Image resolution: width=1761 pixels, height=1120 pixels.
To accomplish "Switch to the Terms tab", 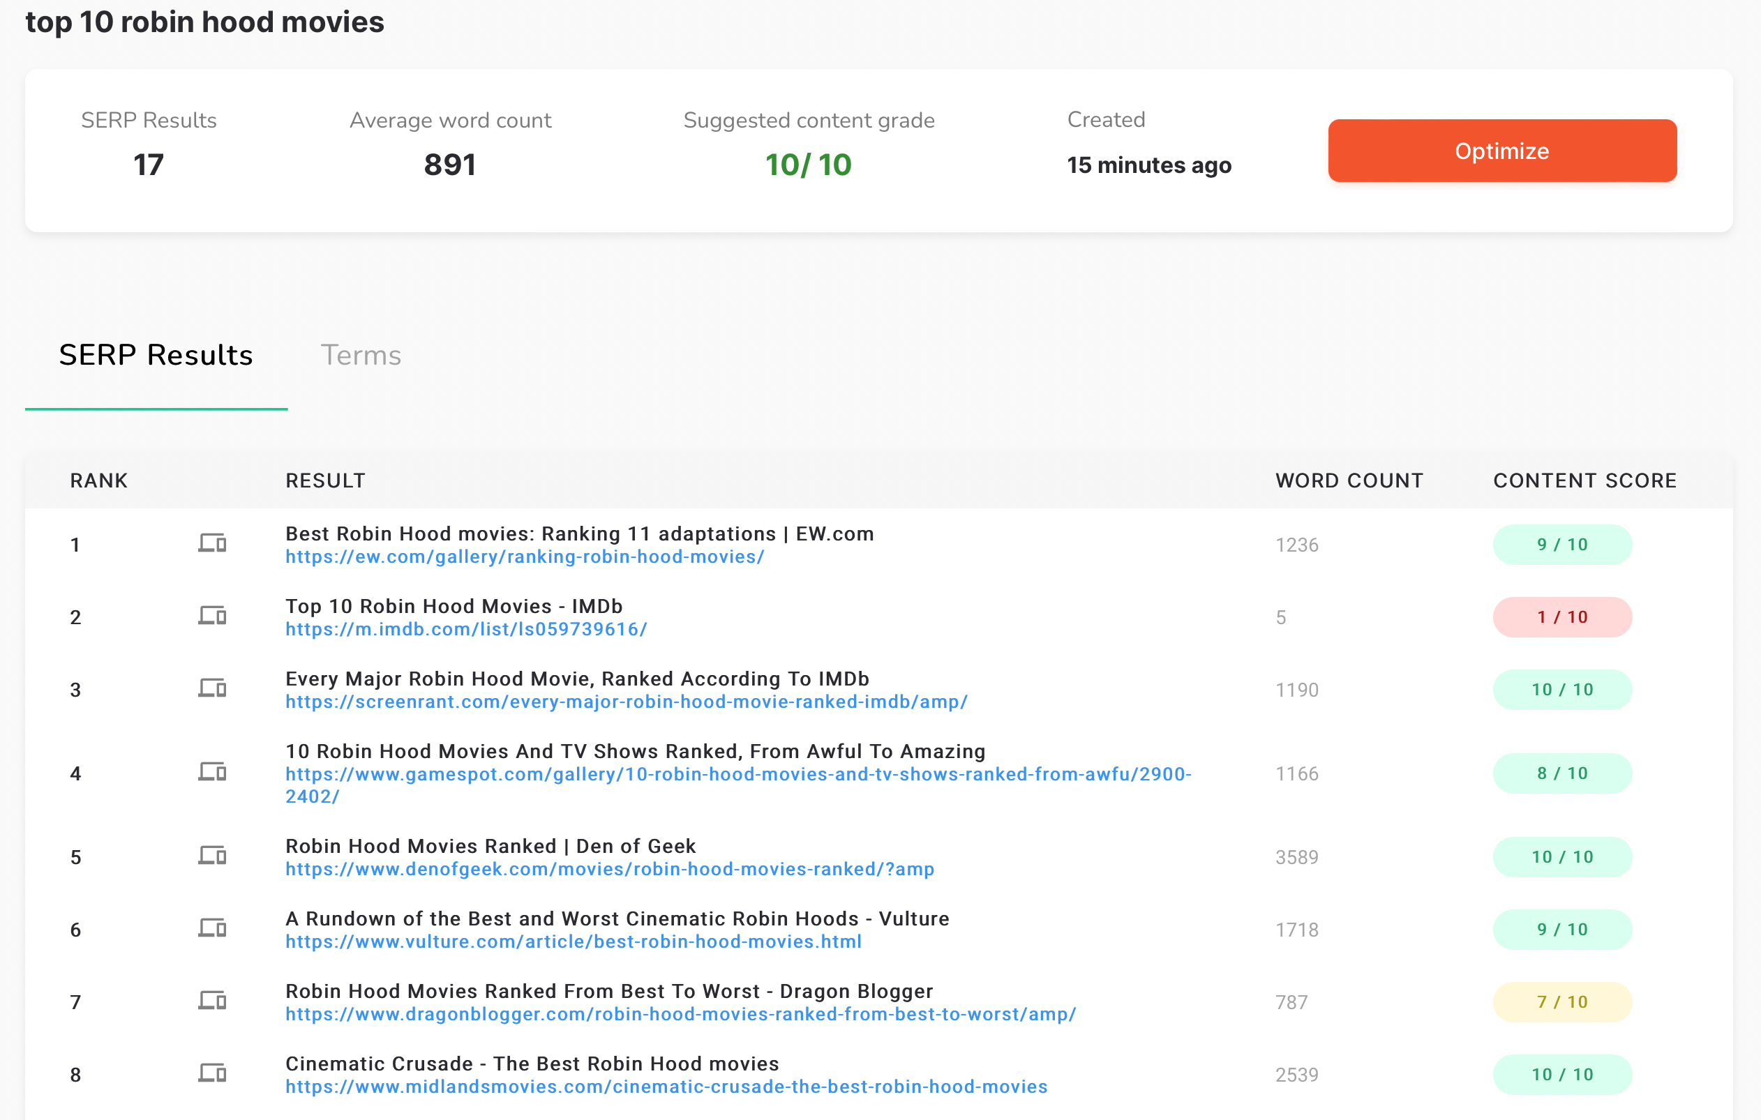I will [x=361, y=355].
